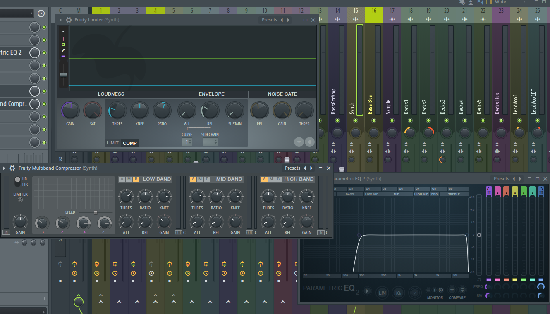The height and width of the screenshot is (314, 550).
Task: Open the clock icon in the left panel header
Action: point(41,14)
